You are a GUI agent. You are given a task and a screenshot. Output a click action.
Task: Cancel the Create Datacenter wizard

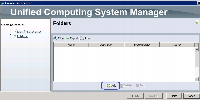click(x=191, y=96)
